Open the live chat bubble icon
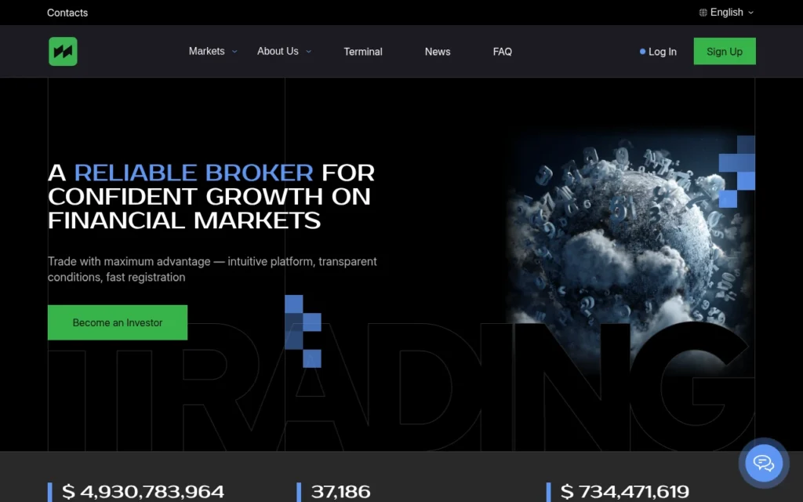The image size is (803, 502). click(764, 463)
